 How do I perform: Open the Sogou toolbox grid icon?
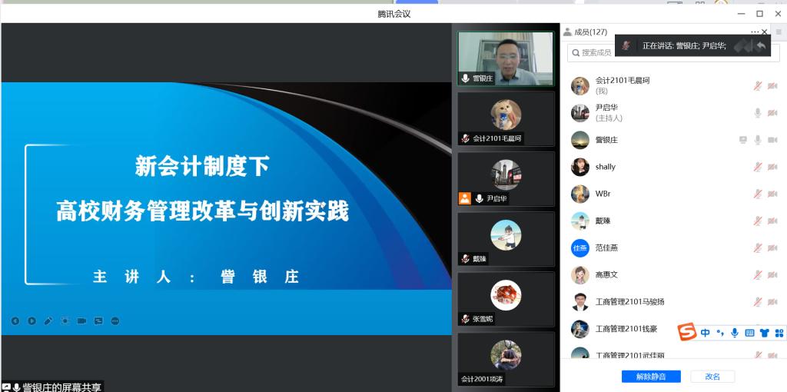(x=779, y=333)
